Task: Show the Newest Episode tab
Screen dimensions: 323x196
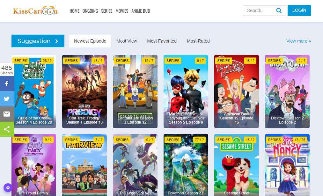Action: [90, 41]
